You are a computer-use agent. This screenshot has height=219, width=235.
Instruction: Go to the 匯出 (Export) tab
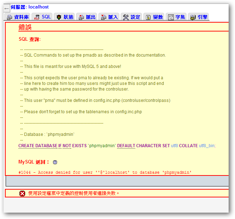tap(87, 17)
